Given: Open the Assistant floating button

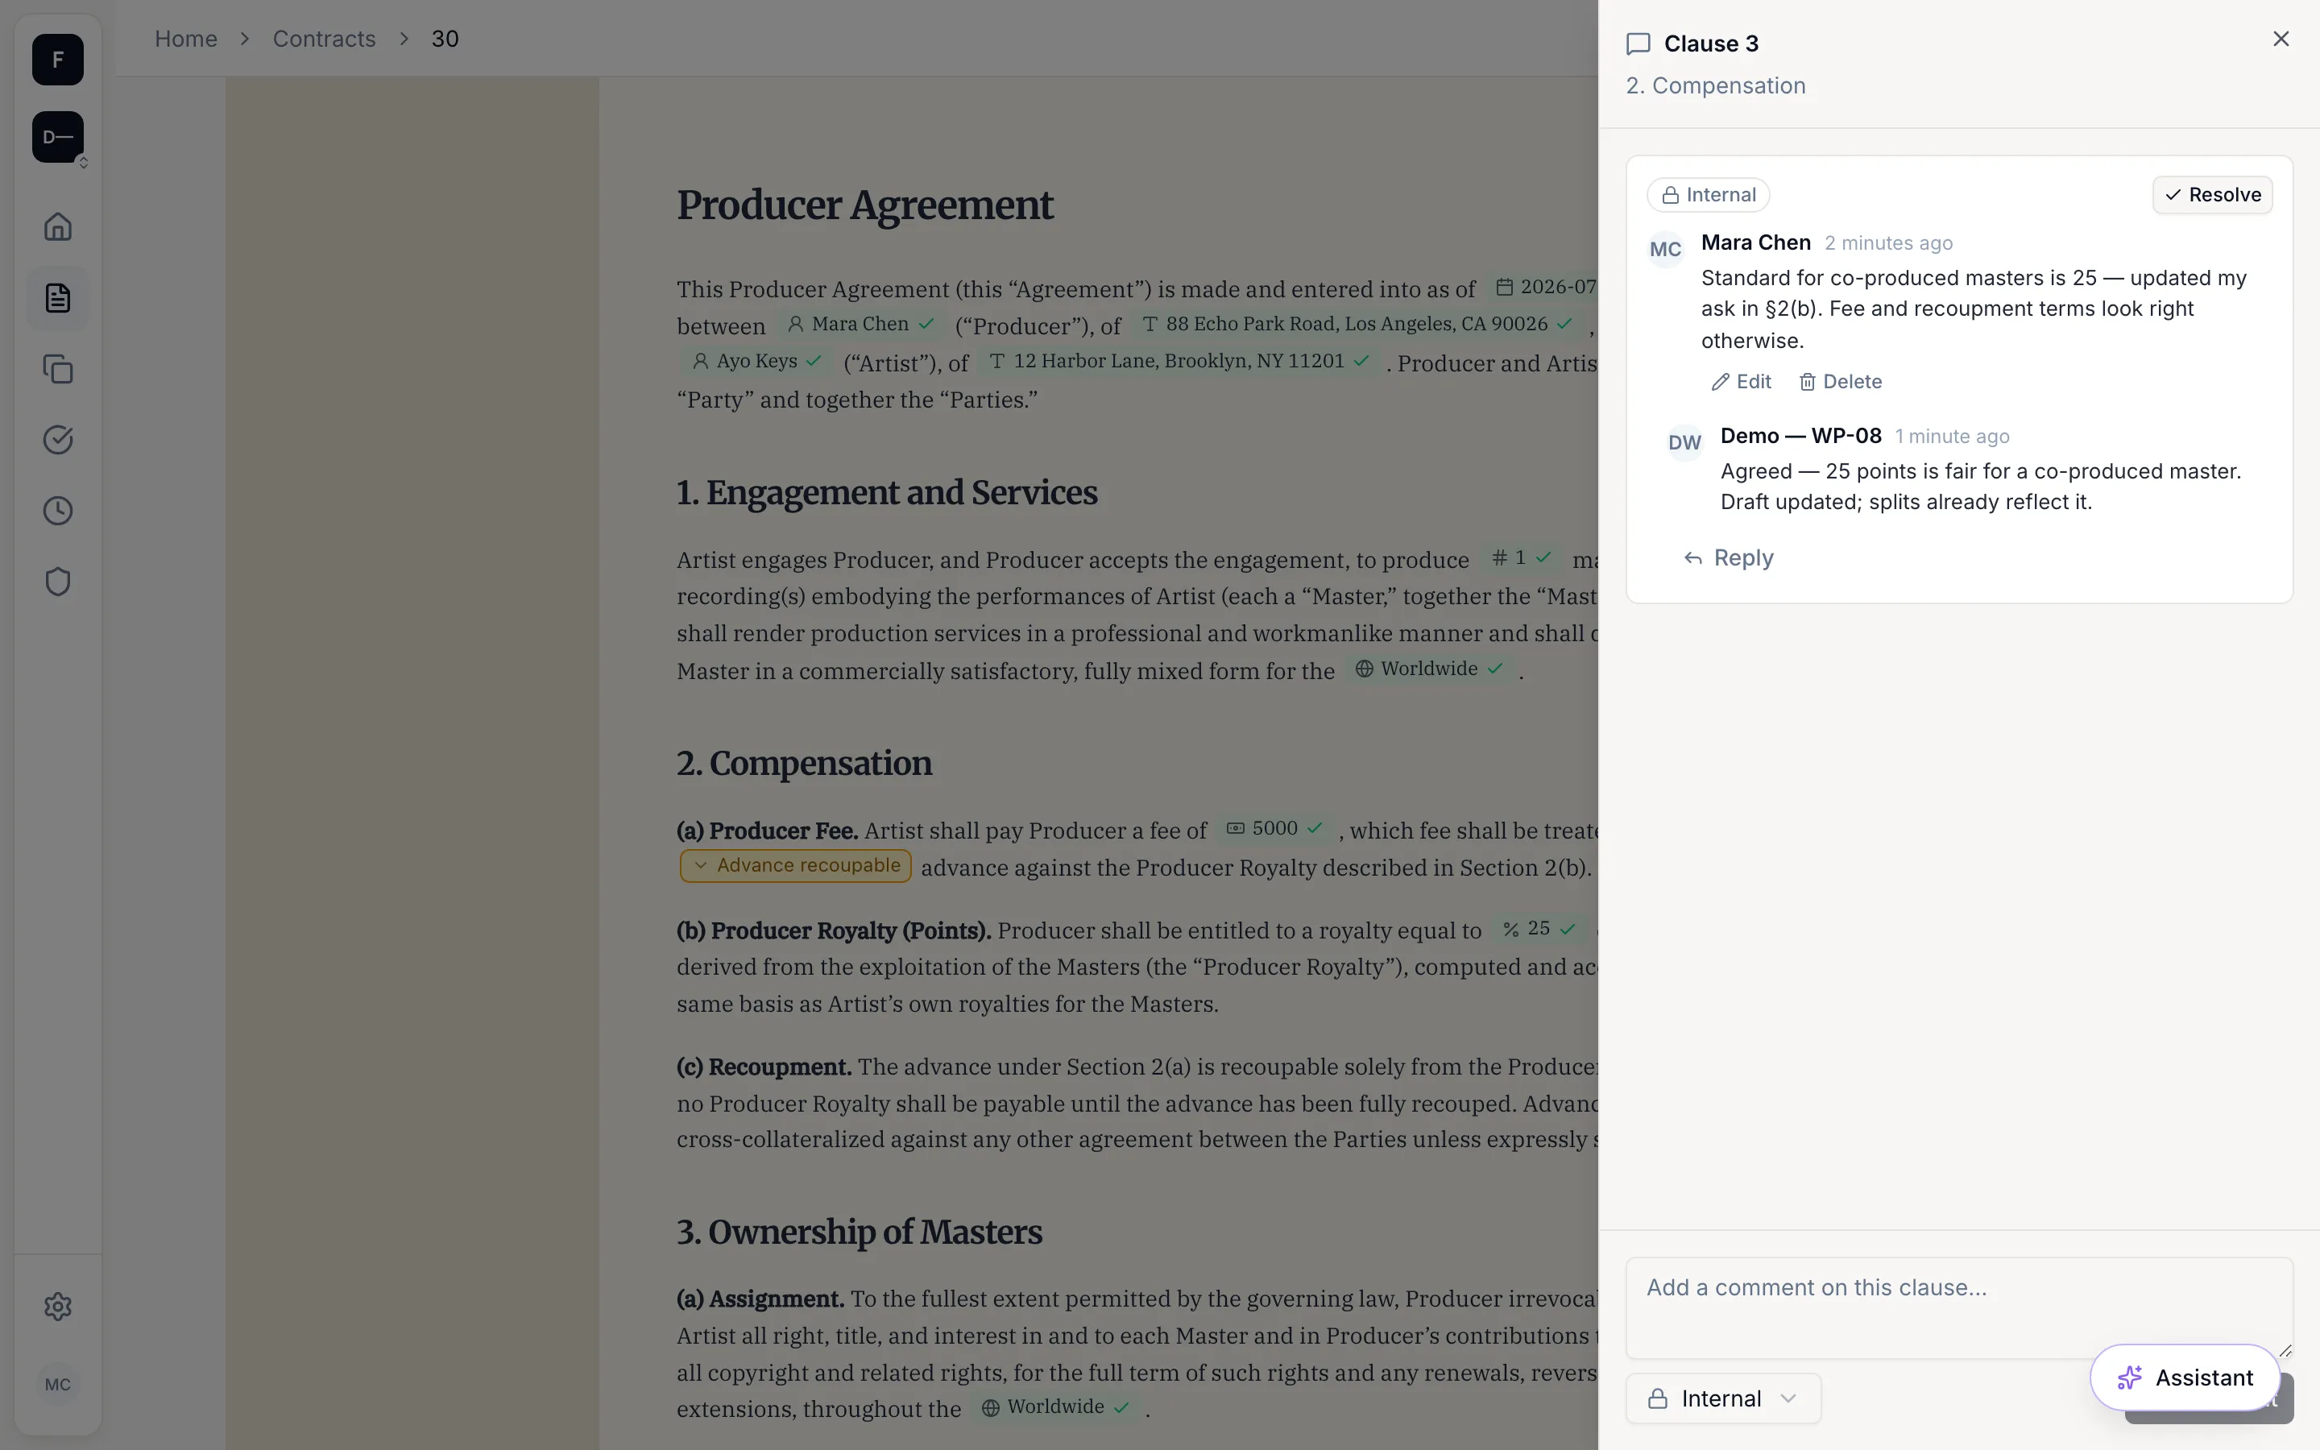Looking at the screenshot, I should (x=2185, y=1377).
